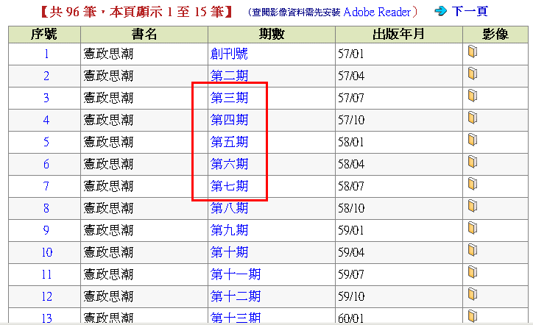This screenshot has height=325, width=533.
Task: Click the 第九期 issue link
Action: pos(229,230)
